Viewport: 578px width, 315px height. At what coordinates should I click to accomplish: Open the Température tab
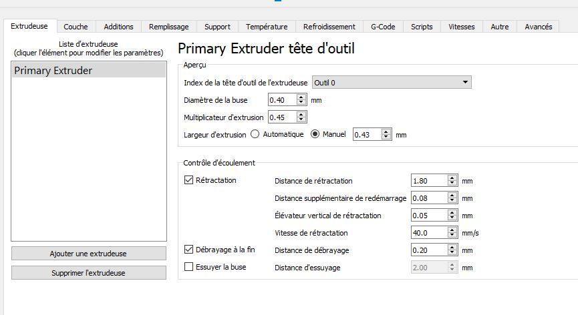tap(267, 27)
